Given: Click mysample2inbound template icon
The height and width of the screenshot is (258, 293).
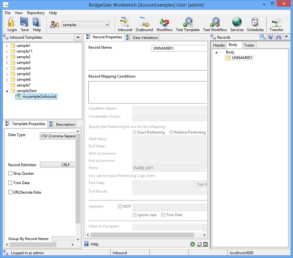Looking at the screenshot, I should click(18, 96).
